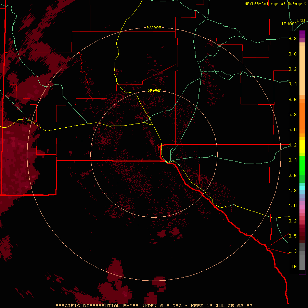Click the DKD station identifier
The height and width of the screenshot is (308, 308).
(x=301, y=21)
